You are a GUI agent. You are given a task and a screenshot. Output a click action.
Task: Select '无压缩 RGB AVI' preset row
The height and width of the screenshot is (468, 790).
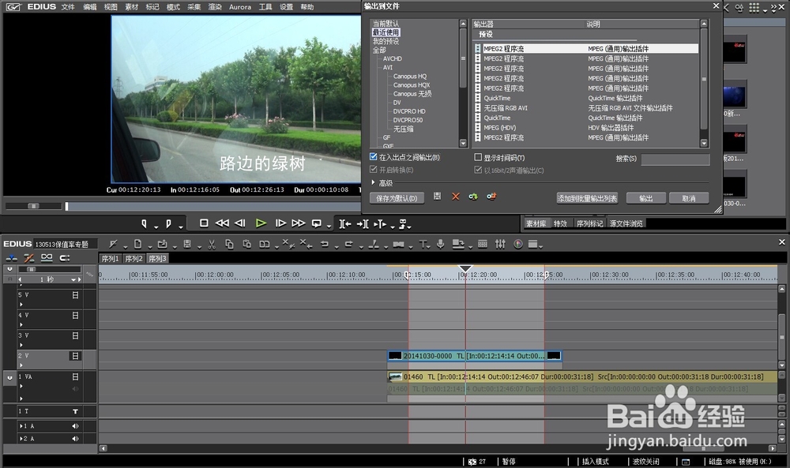coord(586,107)
